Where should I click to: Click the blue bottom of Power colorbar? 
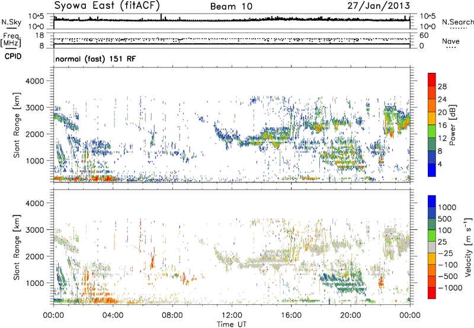click(432, 170)
